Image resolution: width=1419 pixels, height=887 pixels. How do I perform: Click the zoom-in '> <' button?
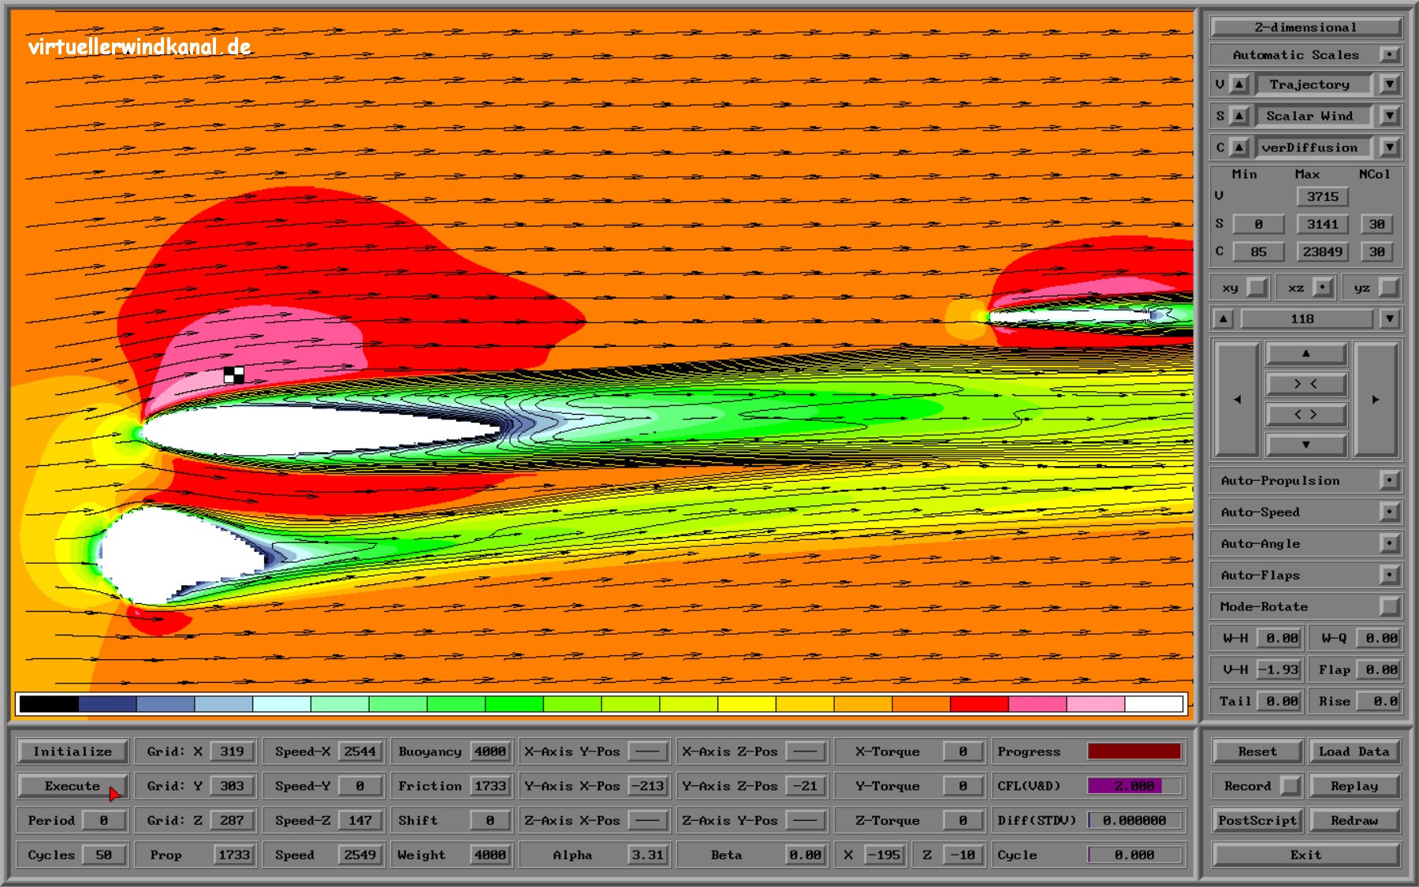pyautogui.click(x=1306, y=384)
